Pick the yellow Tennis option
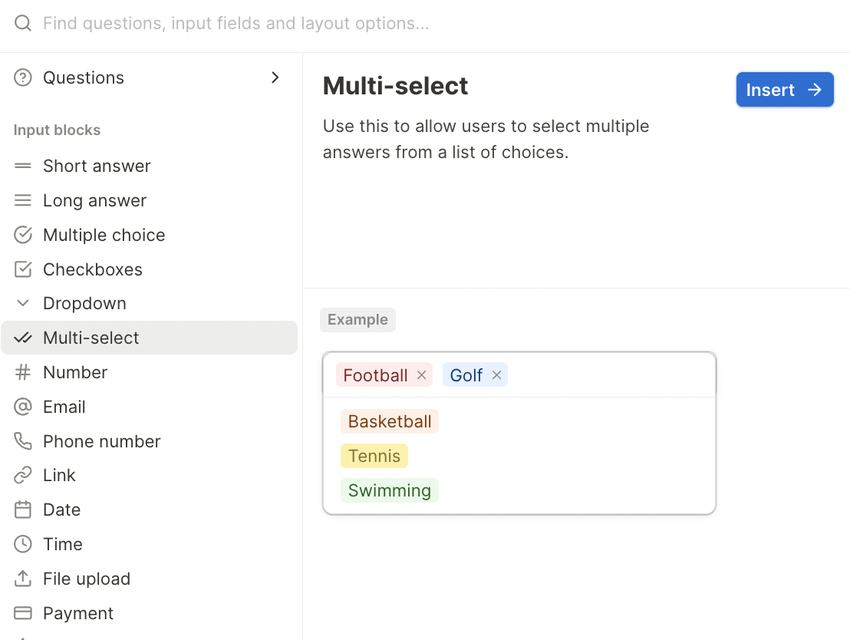Viewport: 850px width, 640px height. coord(374,456)
